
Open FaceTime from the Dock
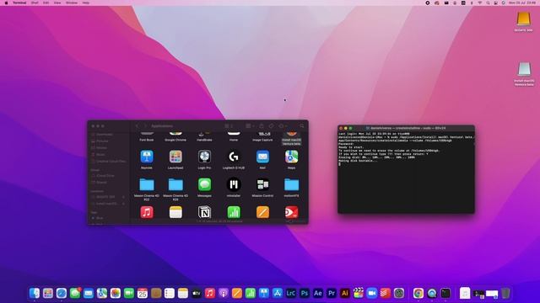coord(129,293)
